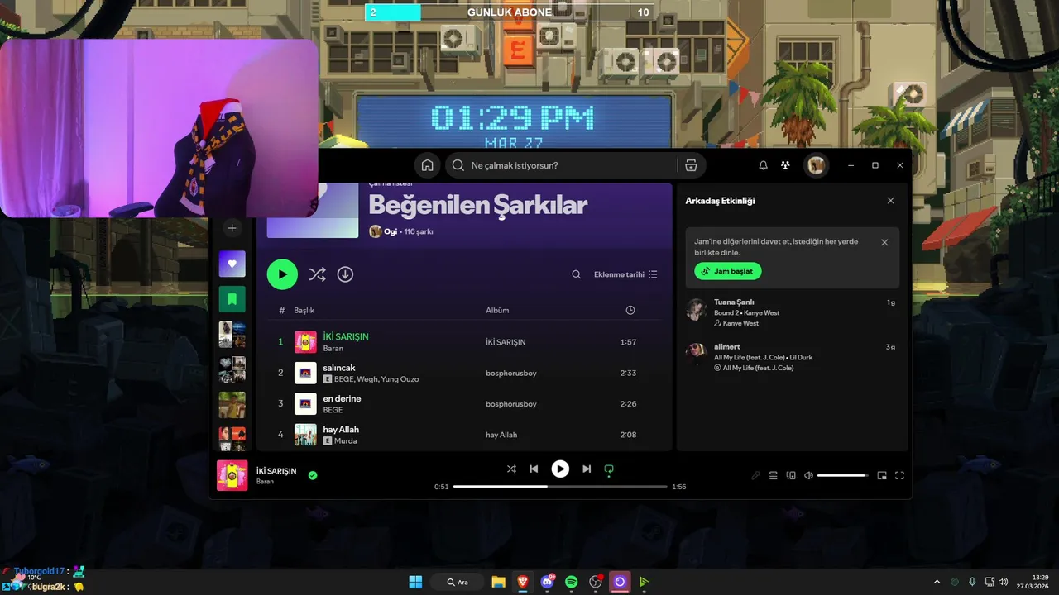The image size is (1059, 595).
Task: Sort by the Albüm column header
Action: point(497,311)
